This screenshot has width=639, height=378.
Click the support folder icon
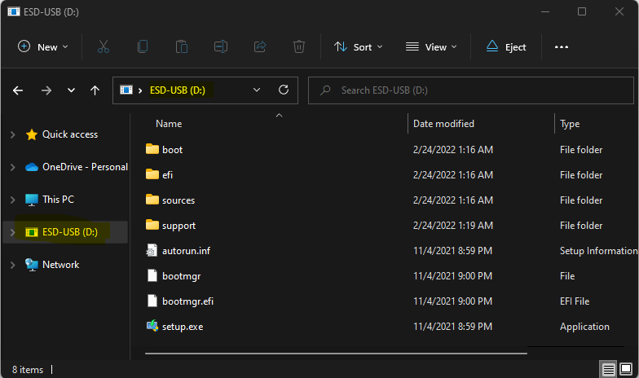(152, 225)
